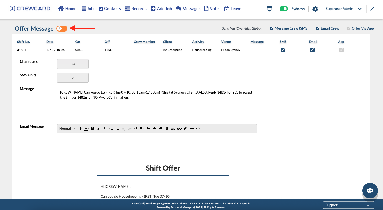Click the Add Job button

(x=161, y=9)
